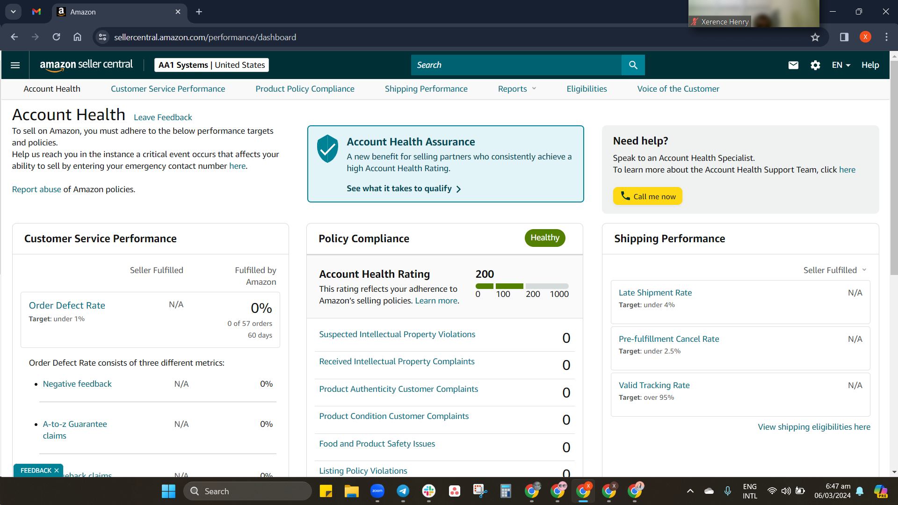Image resolution: width=898 pixels, height=505 pixels.
Task: Open the Windows Start menu
Action: pos(168,491)
